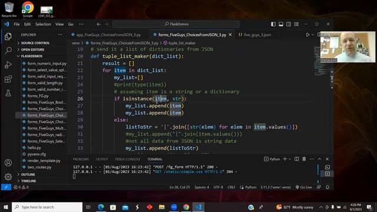
Task: Go forward with the navigation arrow
Action: tap(107, 24)
